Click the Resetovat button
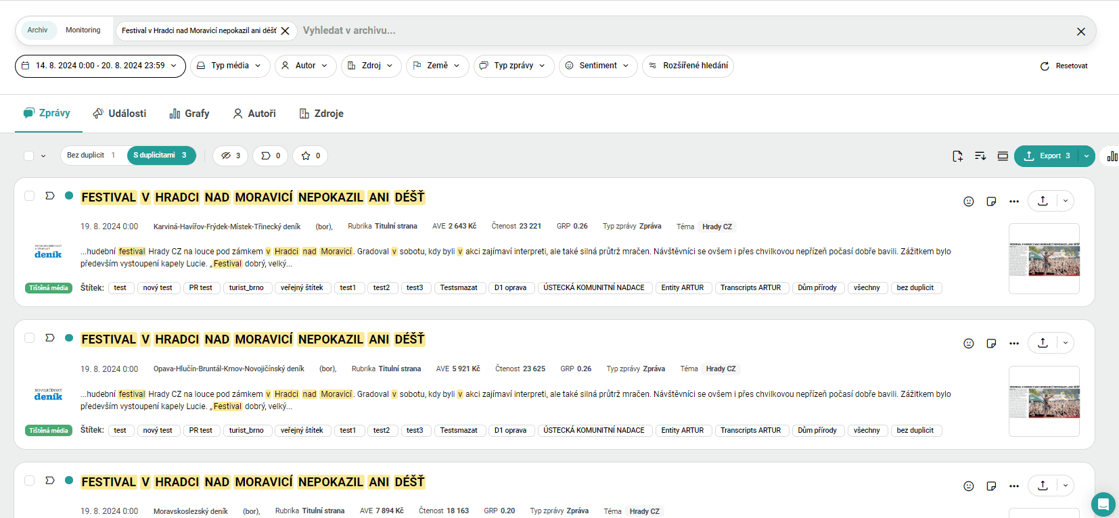Viewport: 1119px width, 518px height. click(x=1064, y=66)
